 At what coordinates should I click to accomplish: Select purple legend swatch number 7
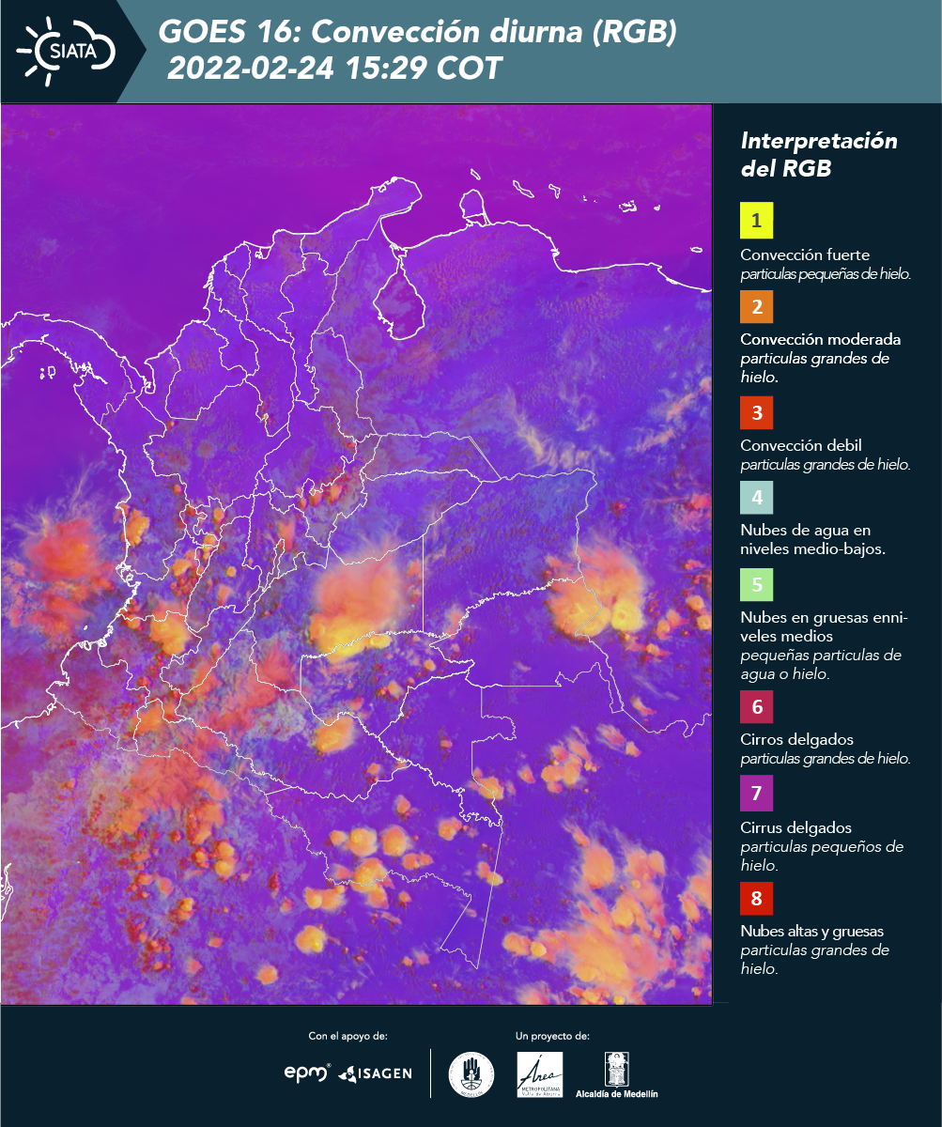[x=756, y=795]
